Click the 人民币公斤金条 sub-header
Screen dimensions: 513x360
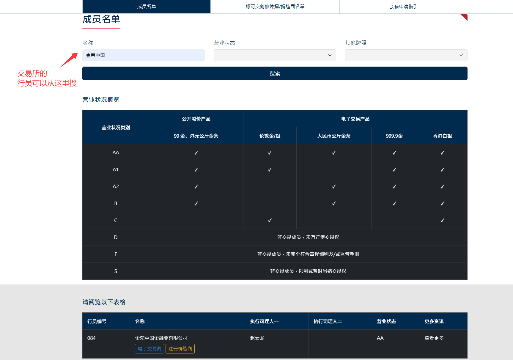[x=334, y=136]
